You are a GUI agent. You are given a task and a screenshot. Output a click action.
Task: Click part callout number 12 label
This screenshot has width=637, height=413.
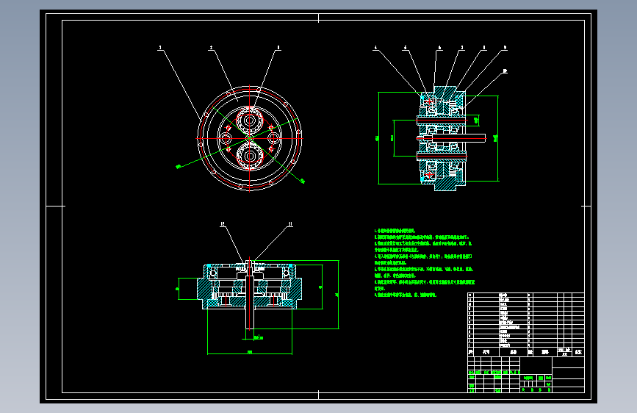tap(223, 224)
